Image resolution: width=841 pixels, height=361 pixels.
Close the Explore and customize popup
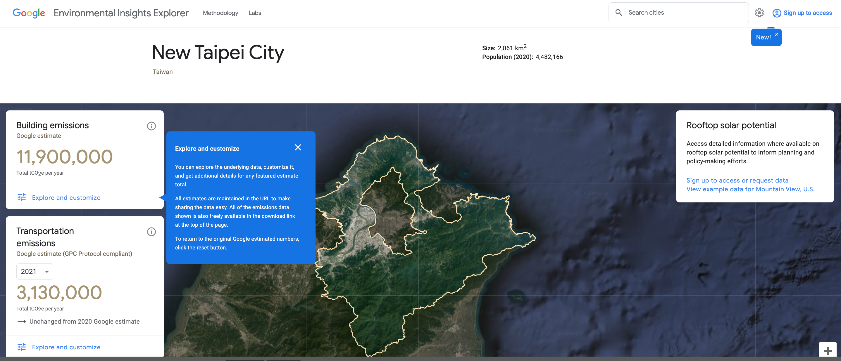click(x=298, y=148)
